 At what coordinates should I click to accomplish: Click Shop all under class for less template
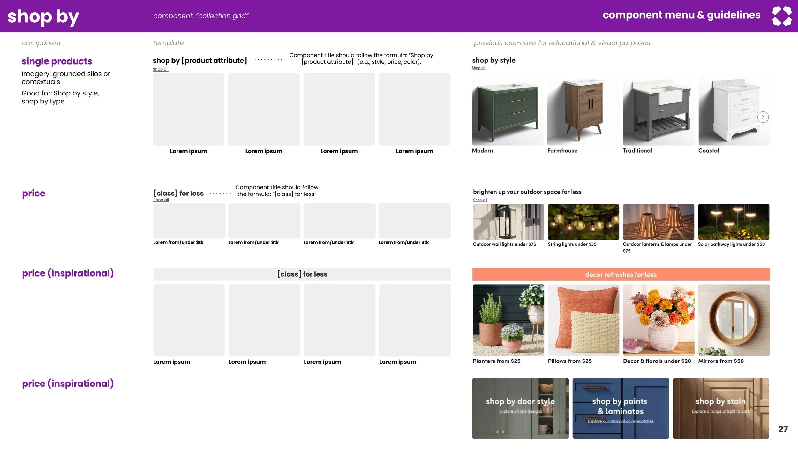[161, 200]
